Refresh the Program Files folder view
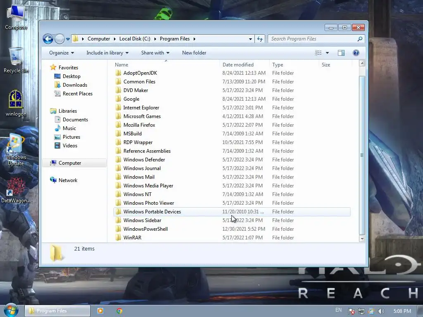 [x=260, y=39]
